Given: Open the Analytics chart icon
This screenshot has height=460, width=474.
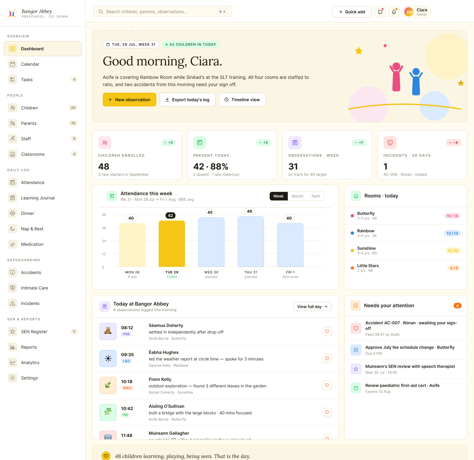Looking at the screenshot, I should click(13, 362).
